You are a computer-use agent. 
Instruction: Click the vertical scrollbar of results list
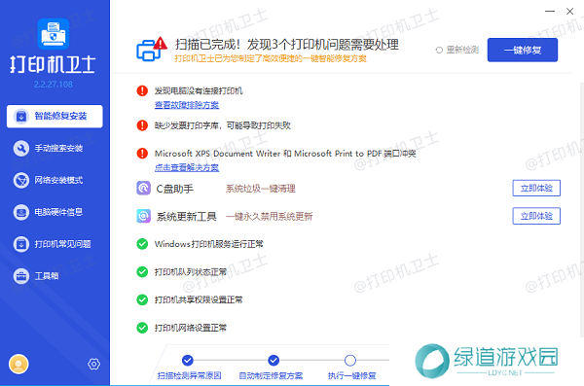click(x=582, y=210)
